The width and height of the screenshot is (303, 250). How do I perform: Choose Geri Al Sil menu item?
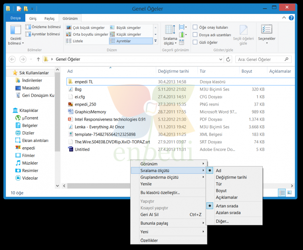tap(169, 215)
